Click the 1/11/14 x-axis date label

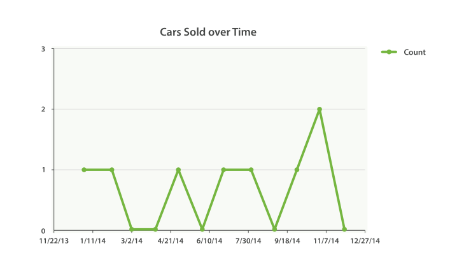tap(93, 241)
